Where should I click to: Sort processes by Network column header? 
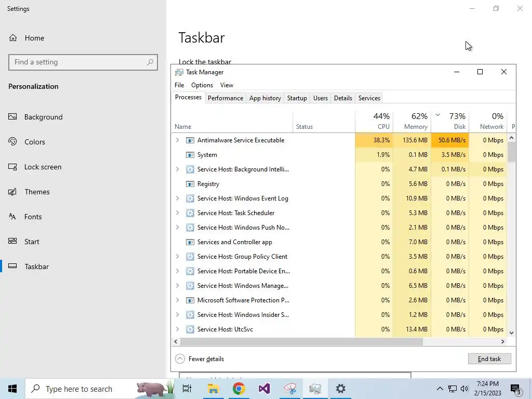coord(488,122)
